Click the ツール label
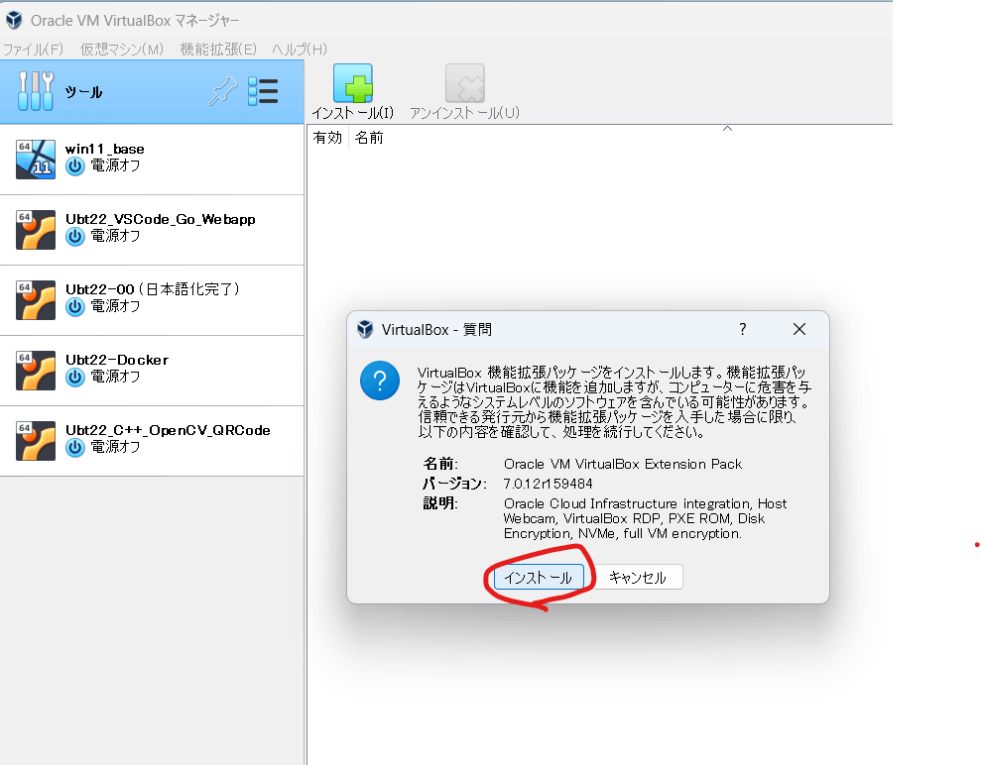Screen dimensions: 981x765 click(84, 92)
